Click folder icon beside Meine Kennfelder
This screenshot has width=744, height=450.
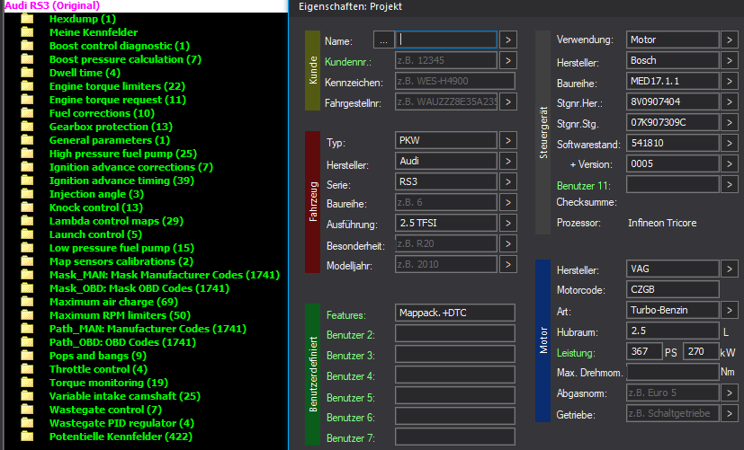(28, 32)
